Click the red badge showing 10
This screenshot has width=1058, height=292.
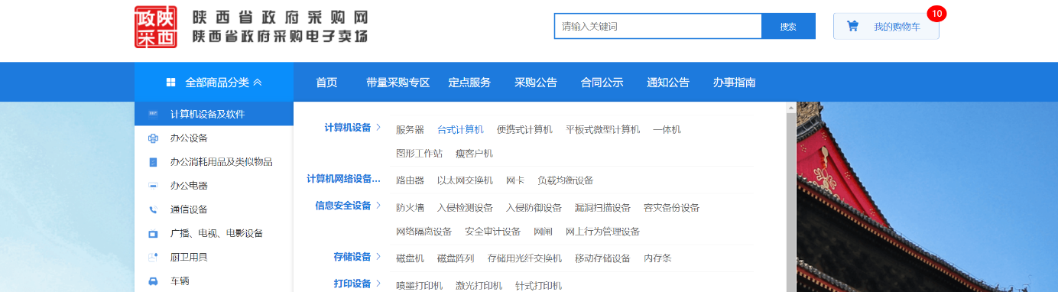click(936, 13)
